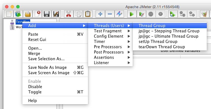This screenshot has width=211, height=109.
Task: Click Reset Gui menu entry
Action: pos(55,40)
